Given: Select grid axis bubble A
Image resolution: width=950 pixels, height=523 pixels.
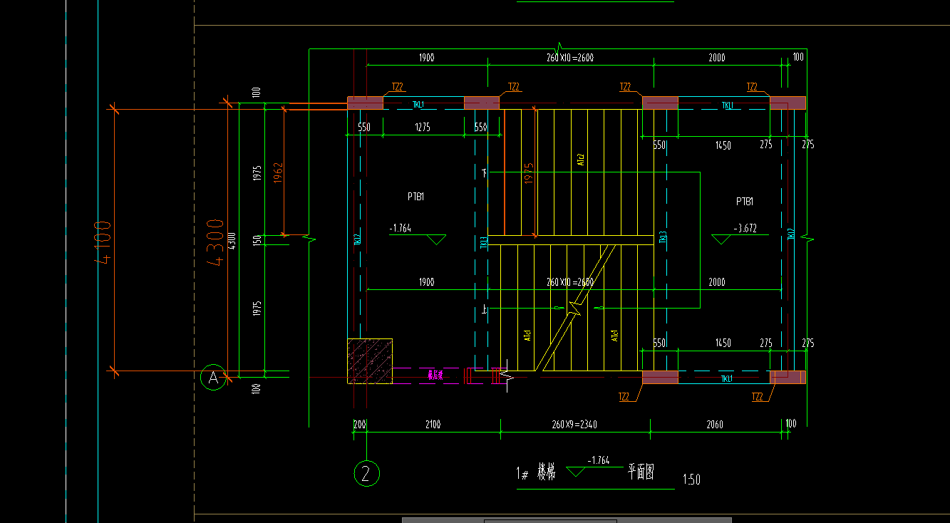Looking at the screenshot, I should [213, 378].
